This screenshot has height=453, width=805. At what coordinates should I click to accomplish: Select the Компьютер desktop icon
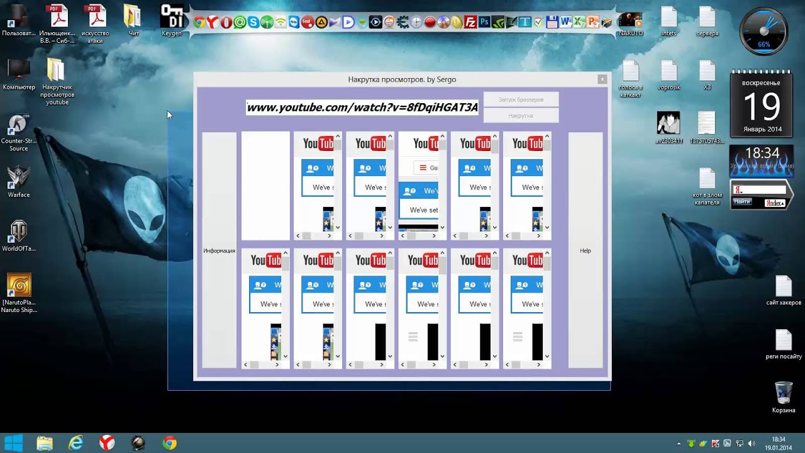(19, 75)
